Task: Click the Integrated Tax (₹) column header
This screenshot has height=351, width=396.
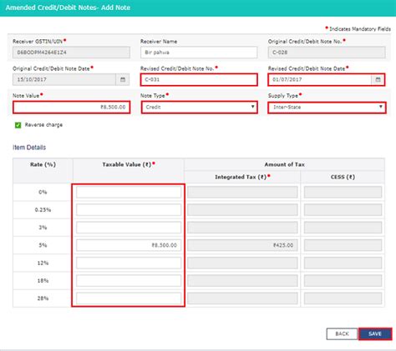Action: coord(241,177)
